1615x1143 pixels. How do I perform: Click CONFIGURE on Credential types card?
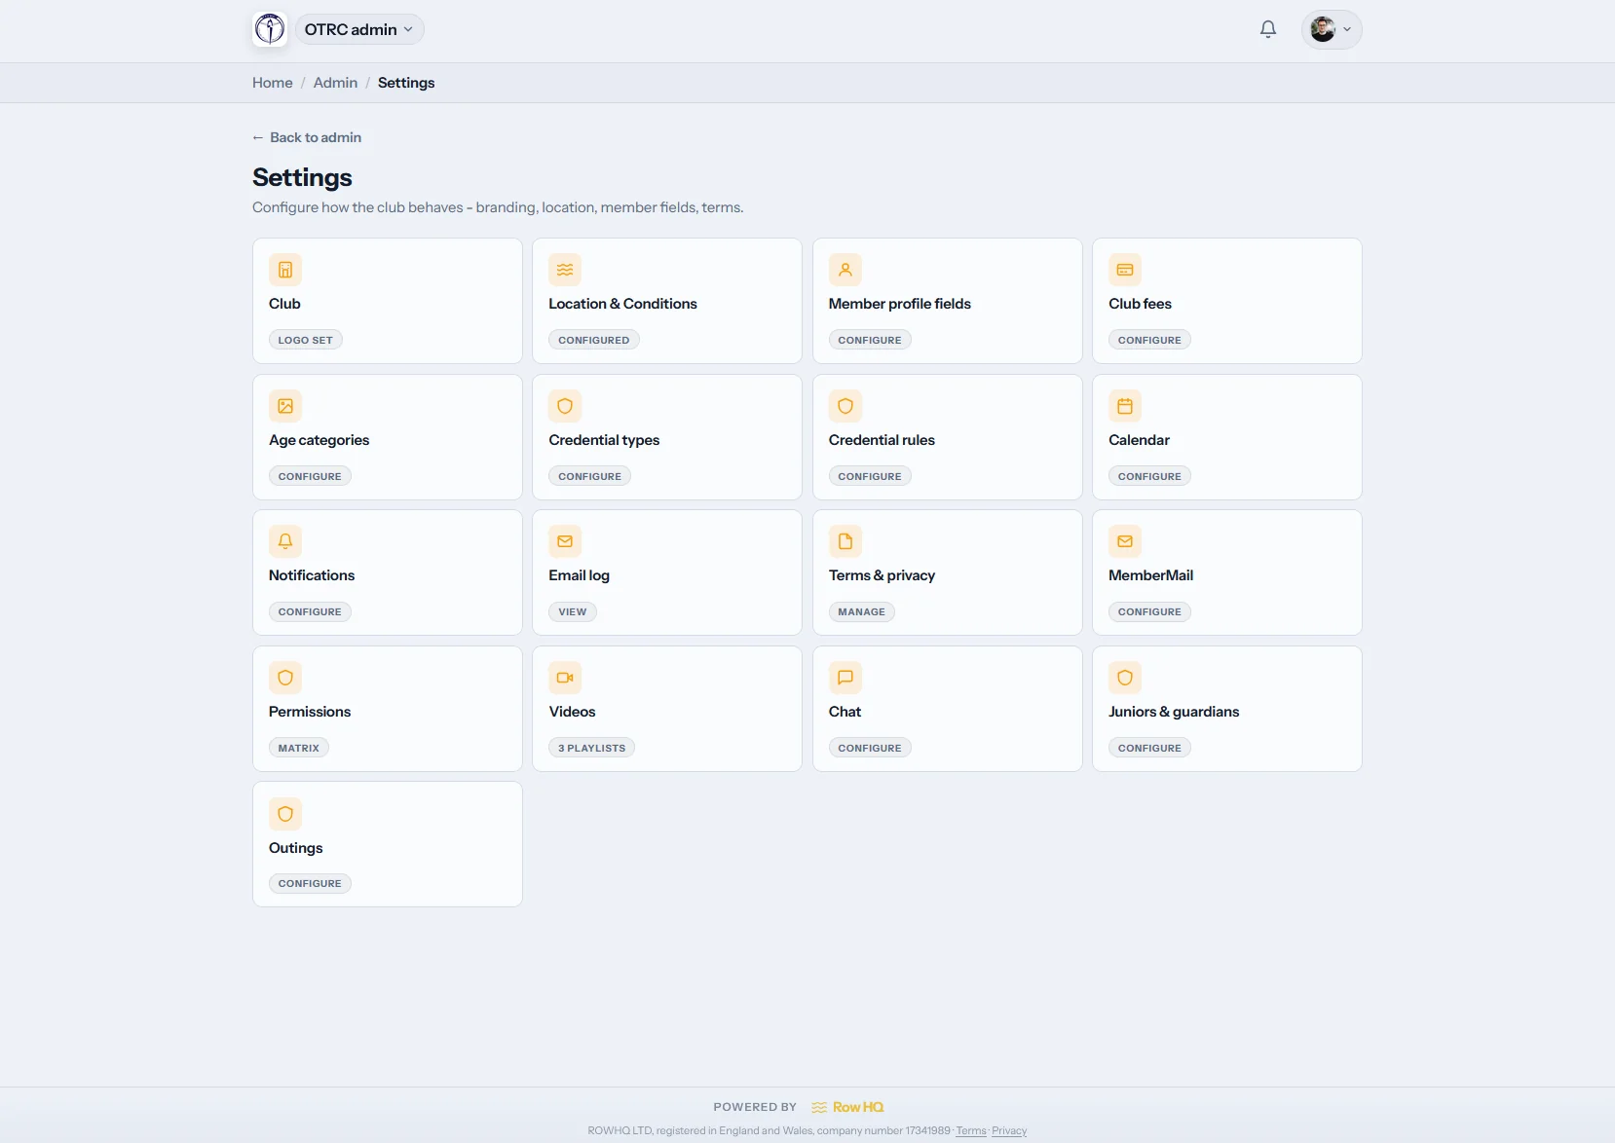[590, 476]
